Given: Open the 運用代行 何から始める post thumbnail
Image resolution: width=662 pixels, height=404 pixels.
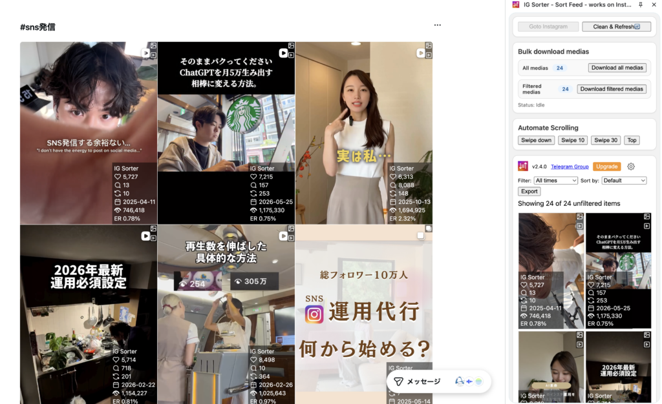Looking at the screenshot, I should (x=363, y=314).
